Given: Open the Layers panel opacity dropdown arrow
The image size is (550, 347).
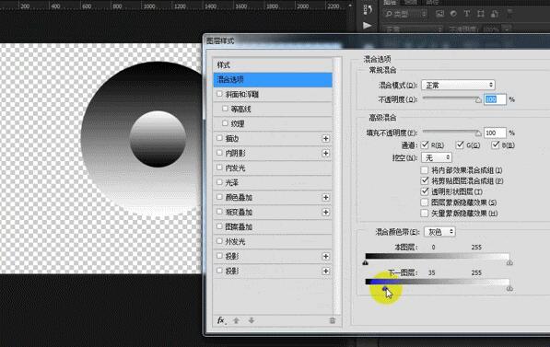Looking at the screenshot, I should [506, 29].
